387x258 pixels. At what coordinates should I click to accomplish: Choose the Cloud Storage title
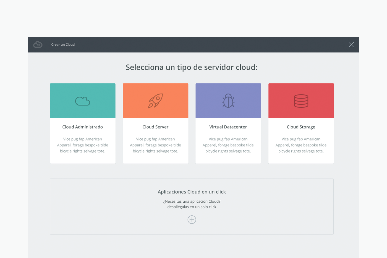tap(301, 127)
